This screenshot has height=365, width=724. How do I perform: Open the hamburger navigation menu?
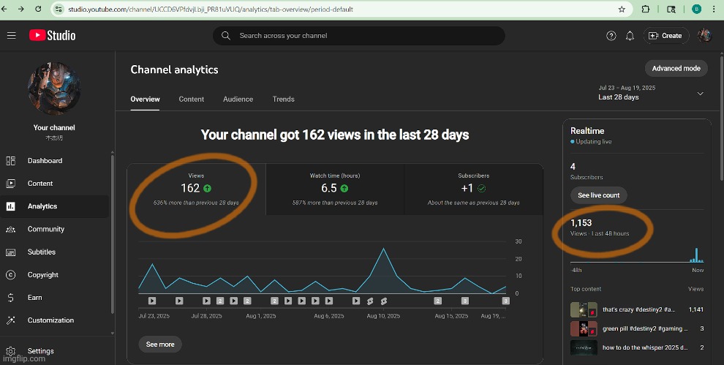11,36
